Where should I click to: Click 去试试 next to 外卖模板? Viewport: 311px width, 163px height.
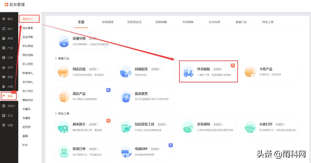(x=218, y=69)
